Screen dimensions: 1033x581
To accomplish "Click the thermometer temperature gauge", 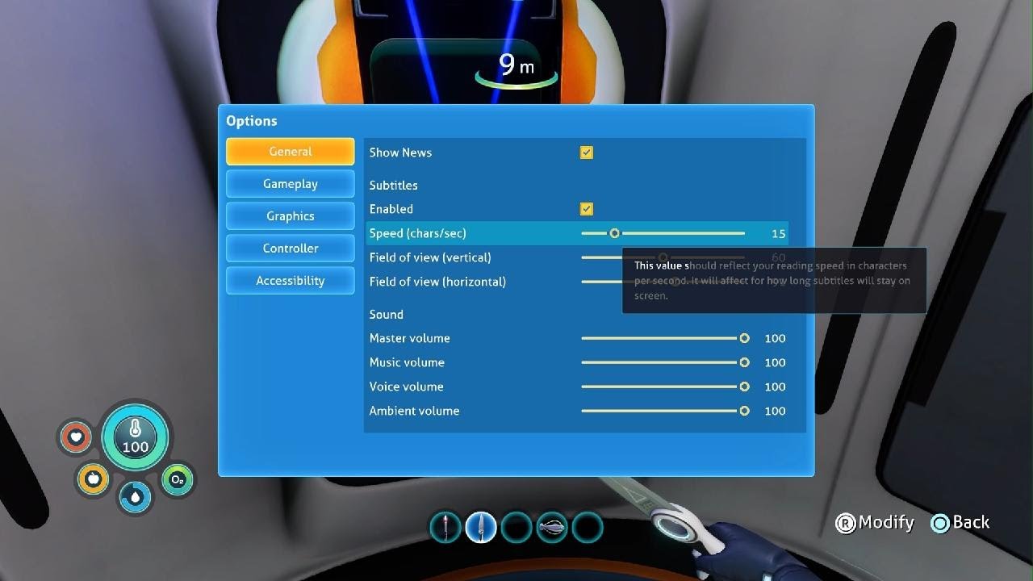I will [x=135, y=437].
